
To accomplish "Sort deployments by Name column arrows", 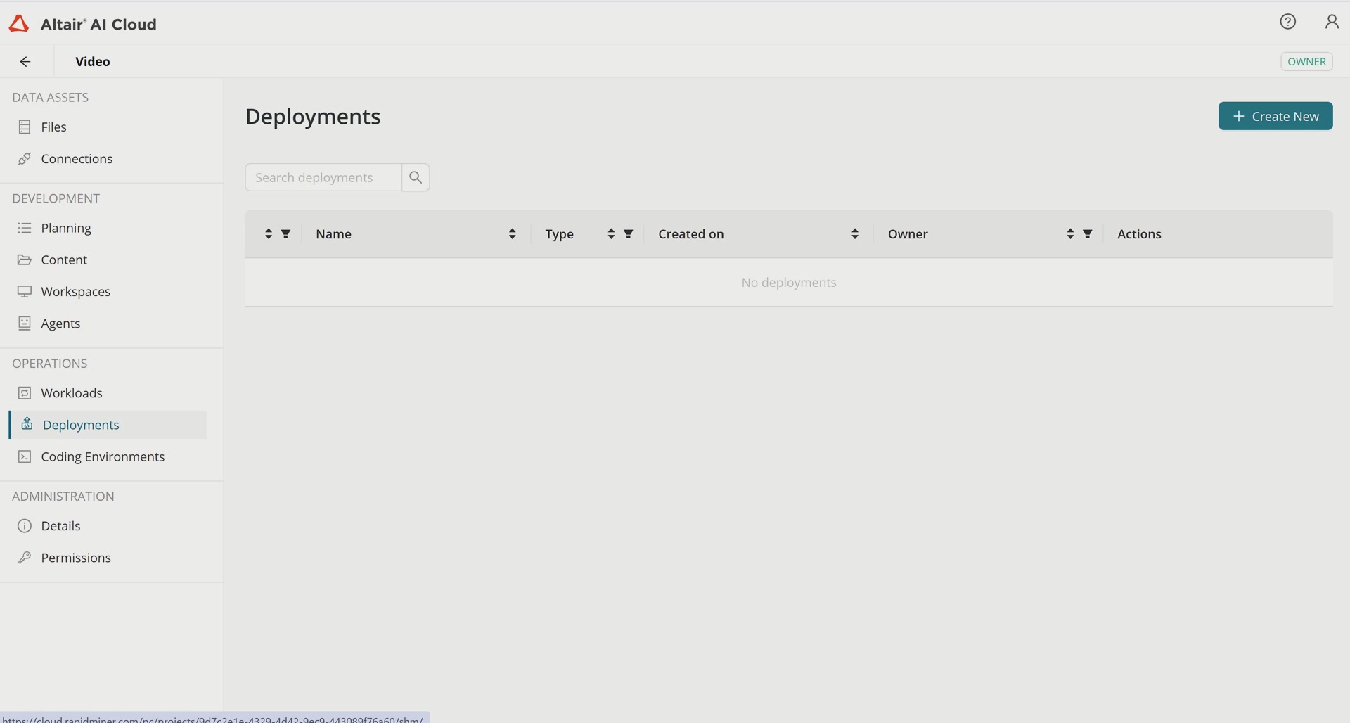I will click(x=512, y=234).
